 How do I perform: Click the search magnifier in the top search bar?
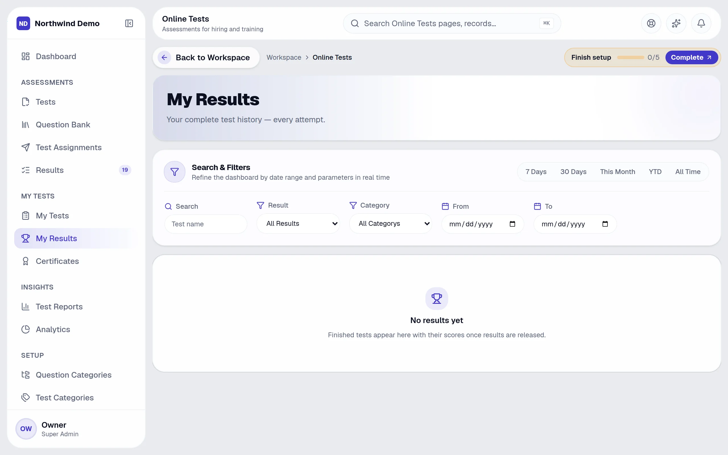point(355,24)
